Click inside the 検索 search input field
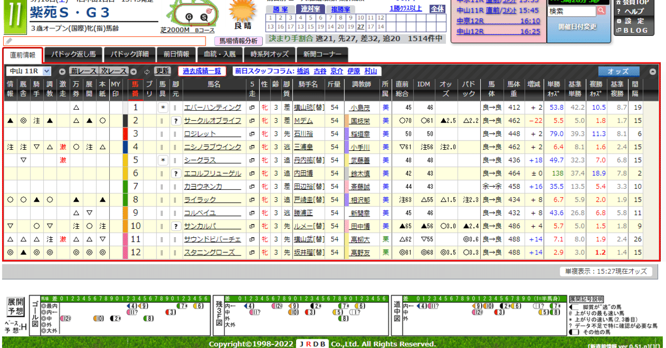Screen dimensions: 666x348 [572, 10]
